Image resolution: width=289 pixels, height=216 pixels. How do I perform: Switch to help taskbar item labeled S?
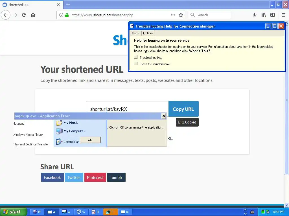click(x=81, y=212)
